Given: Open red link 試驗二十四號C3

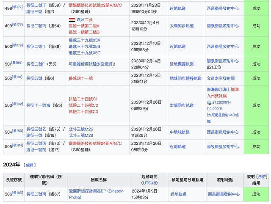Looking at the screenshot, I should pos(83,112).
